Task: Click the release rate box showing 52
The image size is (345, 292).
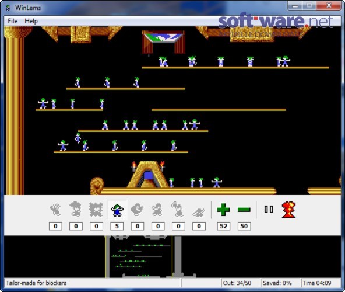Action: pyautogui.click(x=223, y=226)
